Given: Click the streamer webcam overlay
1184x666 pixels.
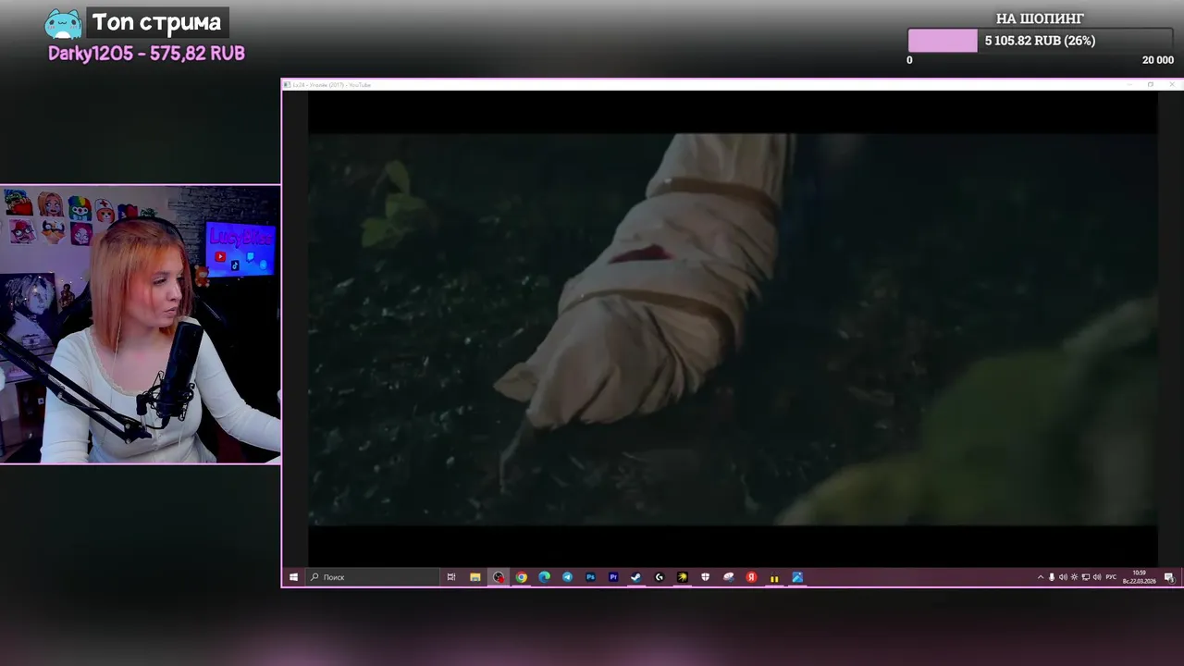Looking at the screenshot, I should [x=140, y=325].
